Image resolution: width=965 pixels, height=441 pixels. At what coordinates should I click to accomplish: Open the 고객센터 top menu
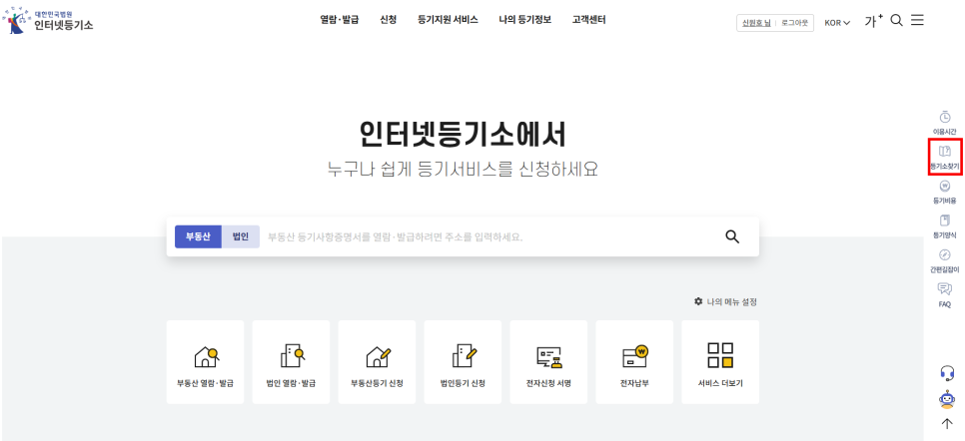click(588, 20)
